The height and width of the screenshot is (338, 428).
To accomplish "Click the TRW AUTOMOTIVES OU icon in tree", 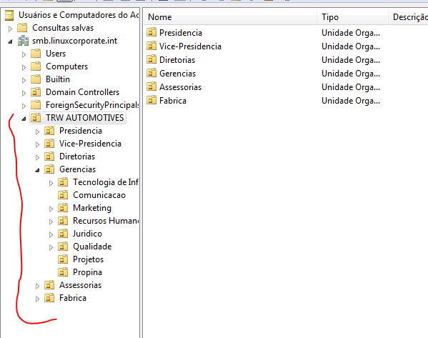I will tap(36, 118).
